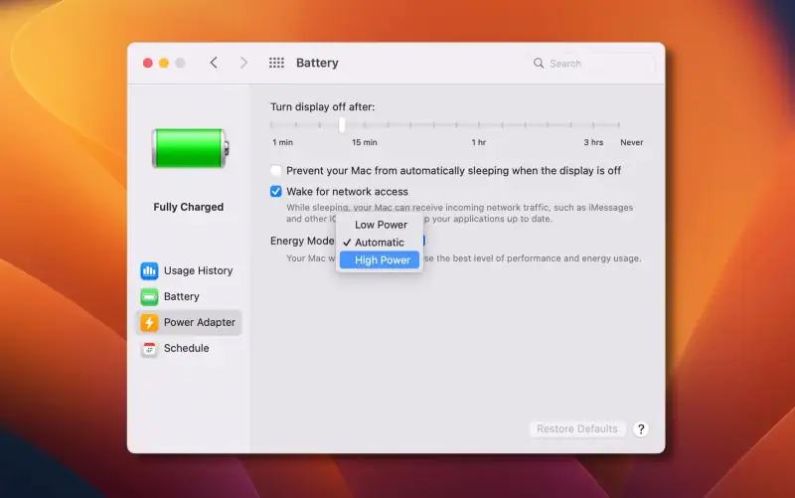795x498 pixels.
Task: Open Usage History in sidebar
Action: [x=187, y=270]
